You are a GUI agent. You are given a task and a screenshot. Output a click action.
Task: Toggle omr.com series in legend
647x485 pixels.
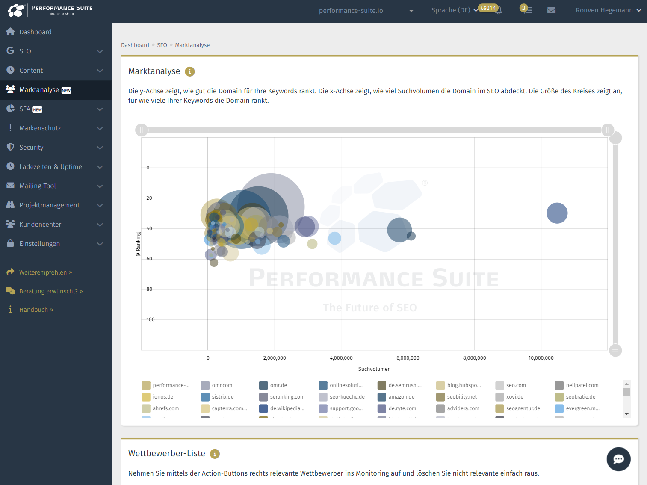tap(217, 385)
